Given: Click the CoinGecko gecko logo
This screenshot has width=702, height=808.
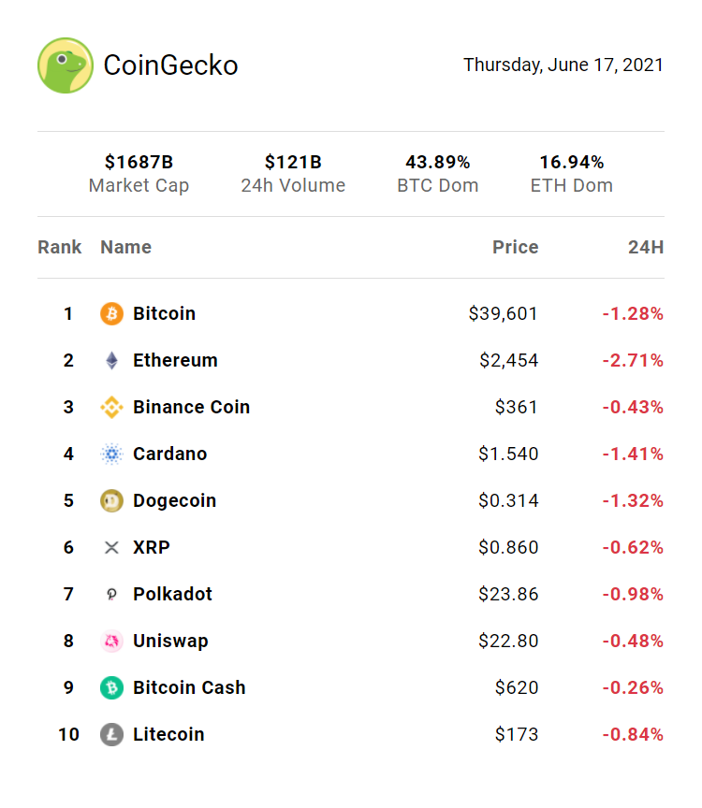Looking at the screenshot, I should [x=66, y=65].
